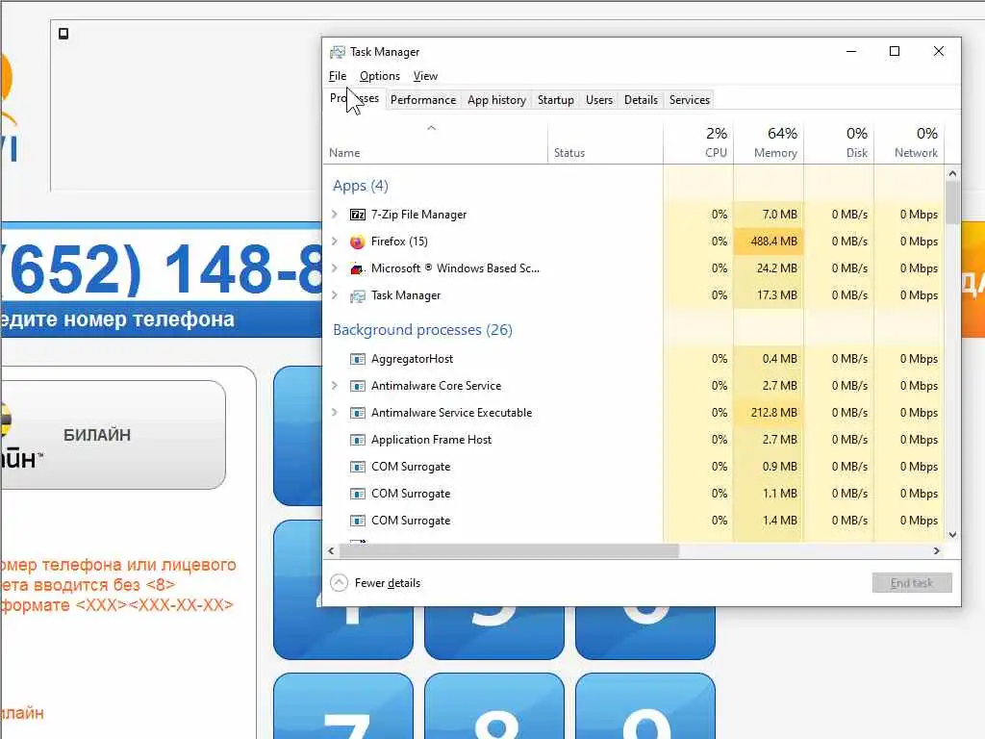
Task: Switch to the Details tab
Action: (x=641, y=100)
